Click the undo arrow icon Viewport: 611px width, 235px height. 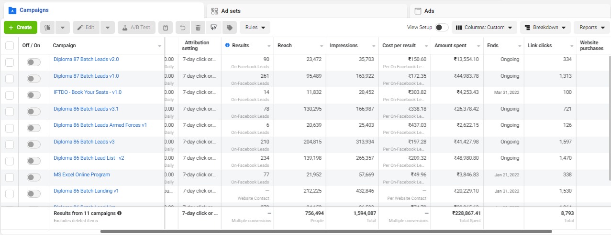point(182,27)
